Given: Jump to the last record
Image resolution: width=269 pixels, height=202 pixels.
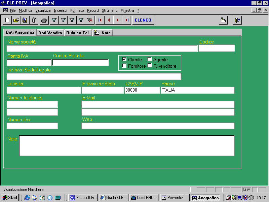Looking at the screenshot, I should [127, 20].
